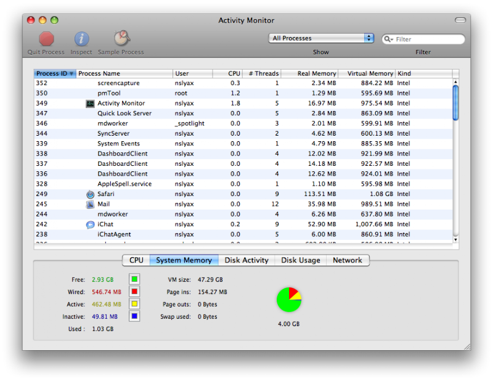Click the green Free color swatch

tap(134, 279)
